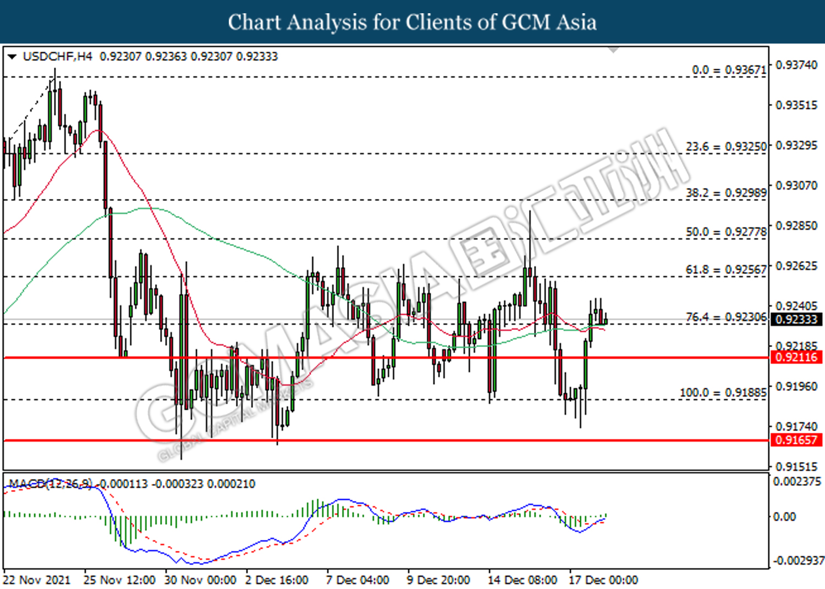Image resolution: width=825 pixels, height=589 pixels.
Task: Click the 2 Dec 16:00 date label
Action: (x=277, y=580)
